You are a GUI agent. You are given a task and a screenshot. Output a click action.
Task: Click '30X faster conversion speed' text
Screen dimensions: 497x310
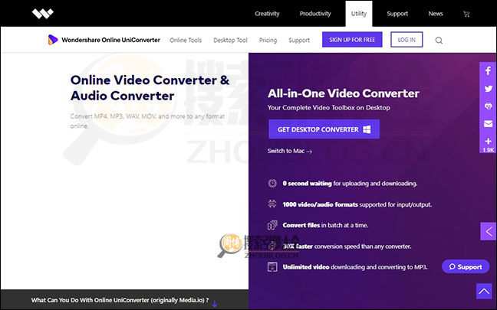pyautogui.click(x=347, y=246)
